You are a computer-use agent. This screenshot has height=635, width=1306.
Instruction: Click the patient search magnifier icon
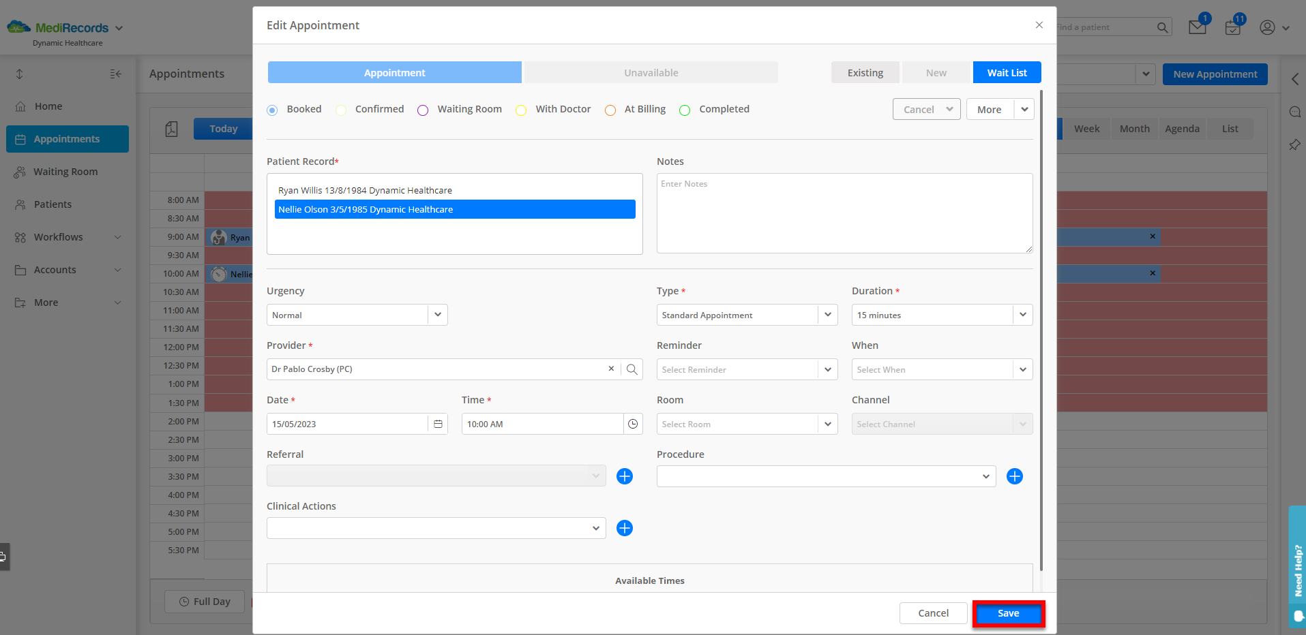pos(1163,27)
